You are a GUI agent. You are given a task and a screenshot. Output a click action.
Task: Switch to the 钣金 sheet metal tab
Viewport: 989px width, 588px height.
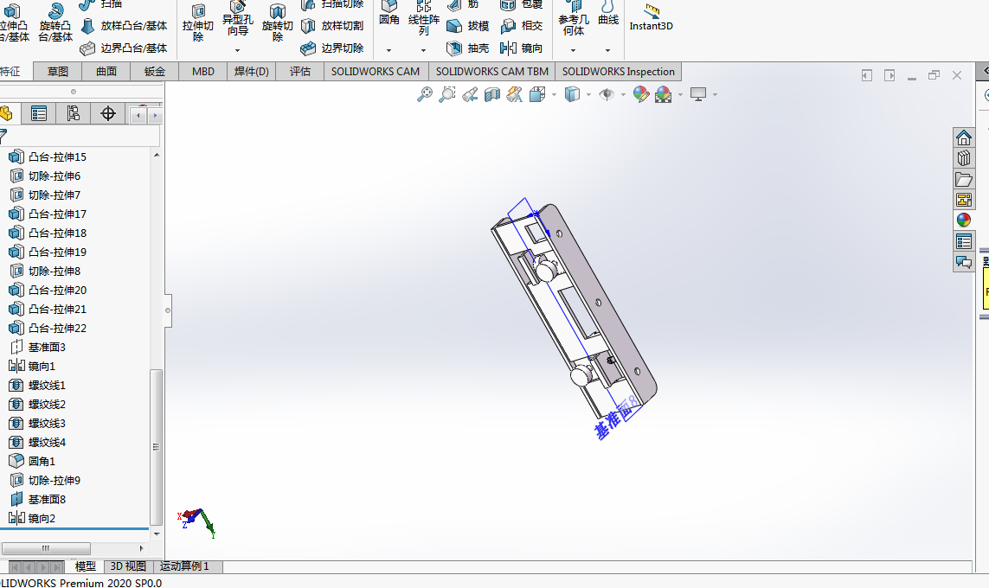(x=155, y=71)
